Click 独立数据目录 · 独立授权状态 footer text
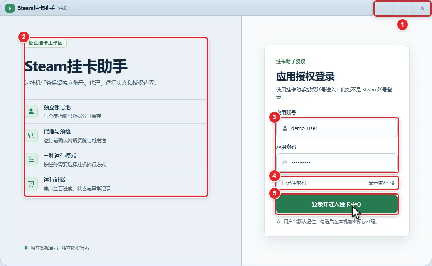This screenshot has width=432, height=266. 60,248
